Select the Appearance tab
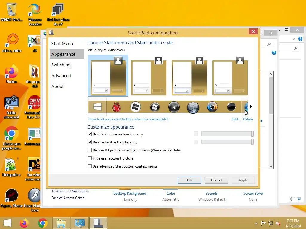306x229 pixels. [67, 54]
